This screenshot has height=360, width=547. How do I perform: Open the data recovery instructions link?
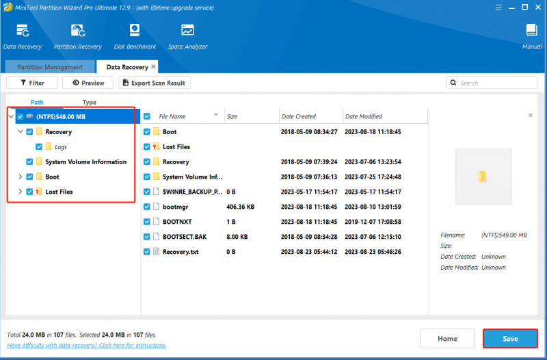coord(87,345)
